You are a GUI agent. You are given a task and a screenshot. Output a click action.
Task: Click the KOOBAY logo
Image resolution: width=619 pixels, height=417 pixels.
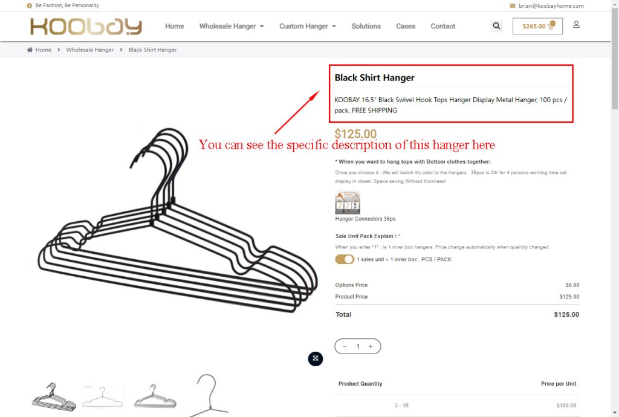pos(86,26)
